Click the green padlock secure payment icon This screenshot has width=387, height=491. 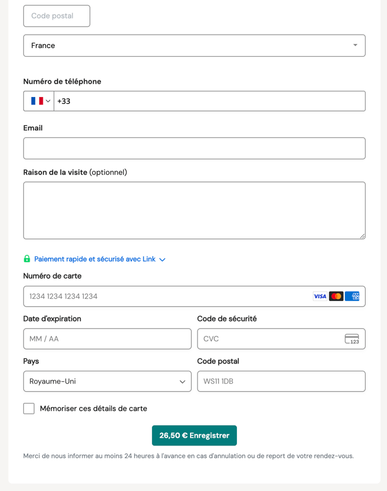tap(27, 259)
